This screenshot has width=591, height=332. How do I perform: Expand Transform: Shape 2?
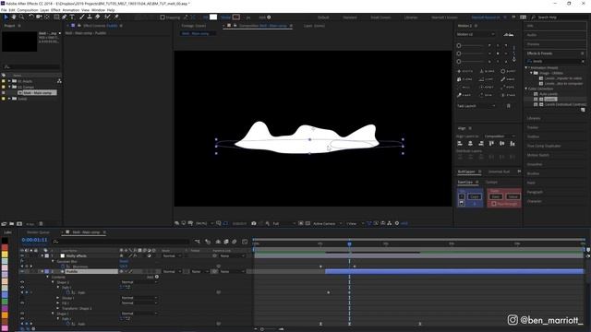(58, 308)
